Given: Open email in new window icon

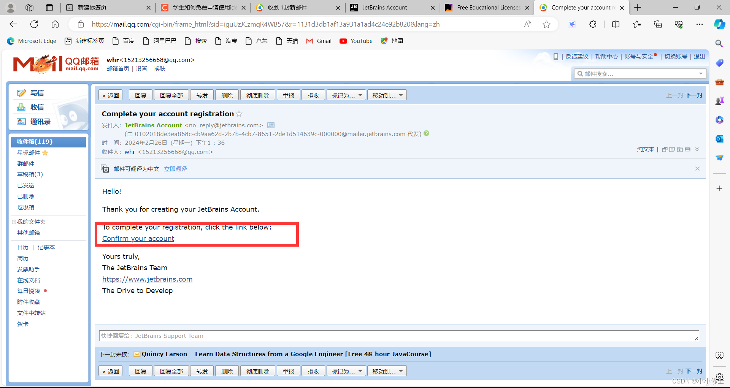Looking at the screenshot, I should pyautogui.click(x=665, y=149).
